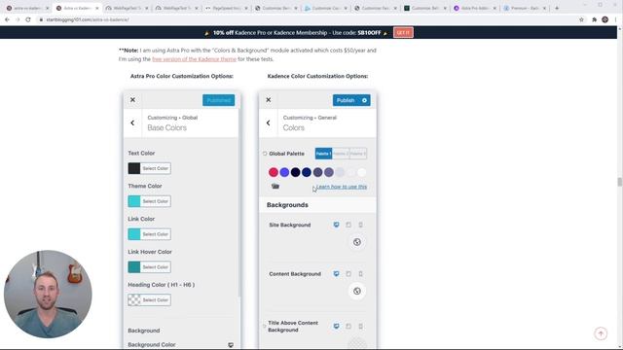Select desktop device for Title Above Content Background

click(x=336, y=327)
